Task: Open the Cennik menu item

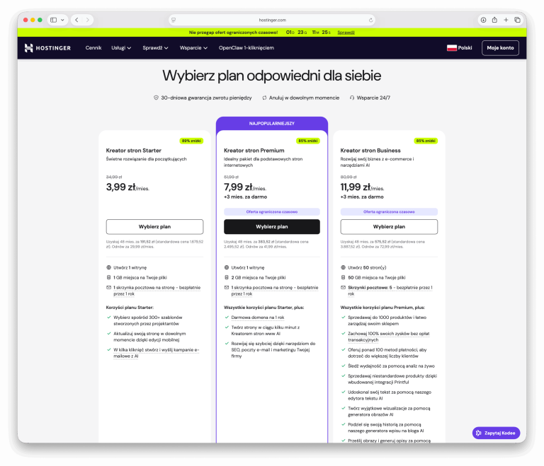Action: pos(93,48)
